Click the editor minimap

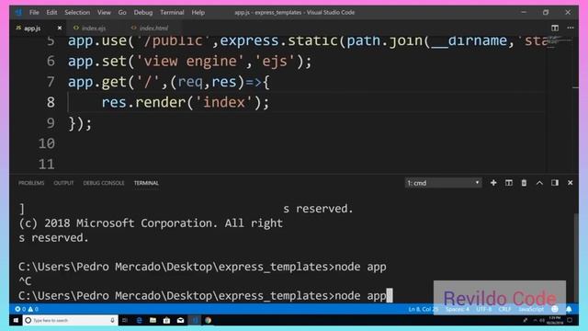coord(560,41)
